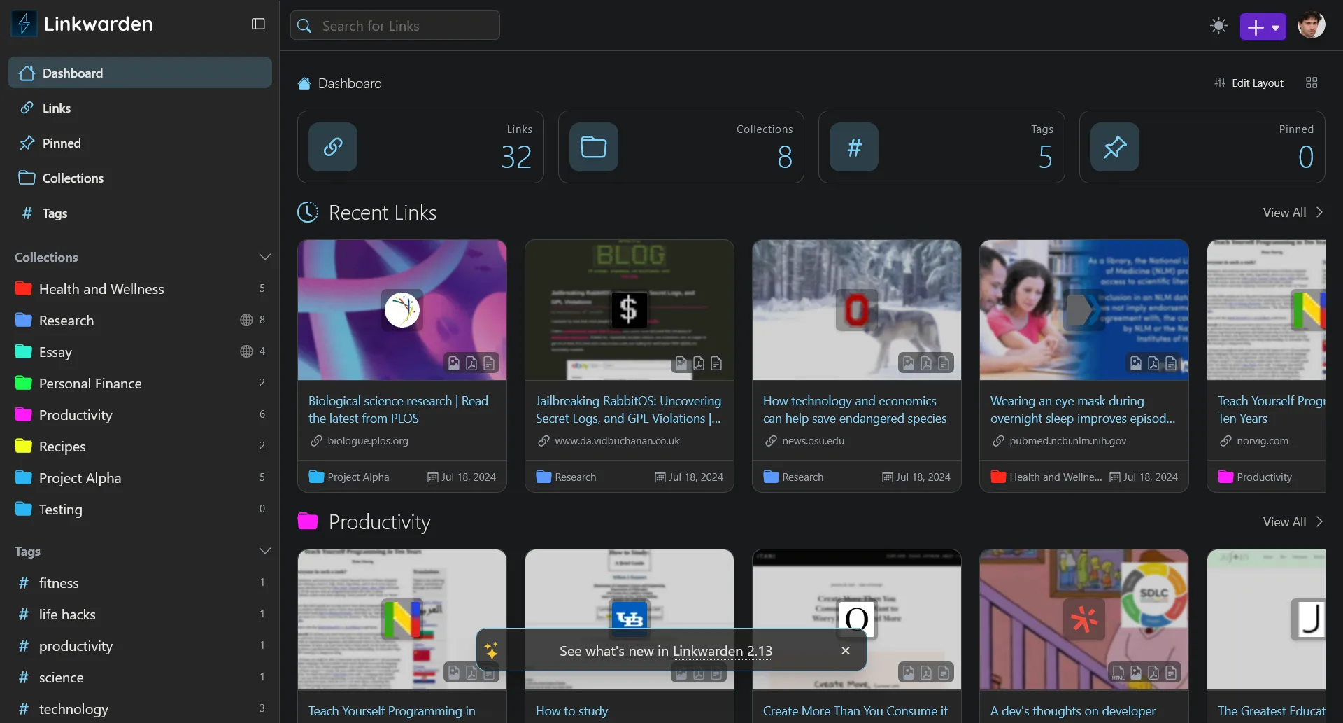
Task: Open the Linkwarden 2.13 release link
Action: (x=722, y=651)
